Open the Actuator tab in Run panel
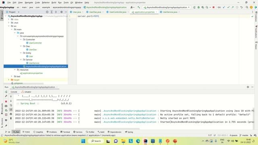 pyautogui.click(x=26, y=92)
